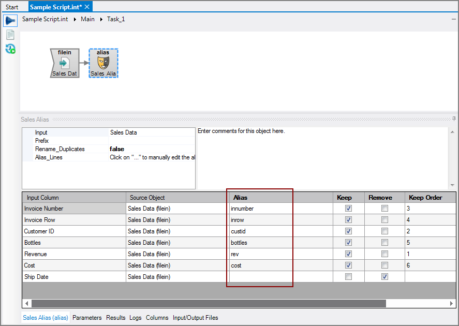Check Remove for the Revenue row
Image resolution: width=459 pixels, height=326 pixels.
384,254
